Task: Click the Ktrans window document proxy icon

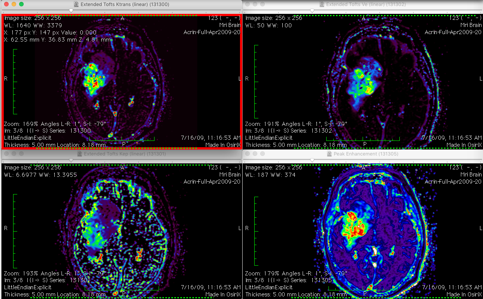Action: [76, 4]
